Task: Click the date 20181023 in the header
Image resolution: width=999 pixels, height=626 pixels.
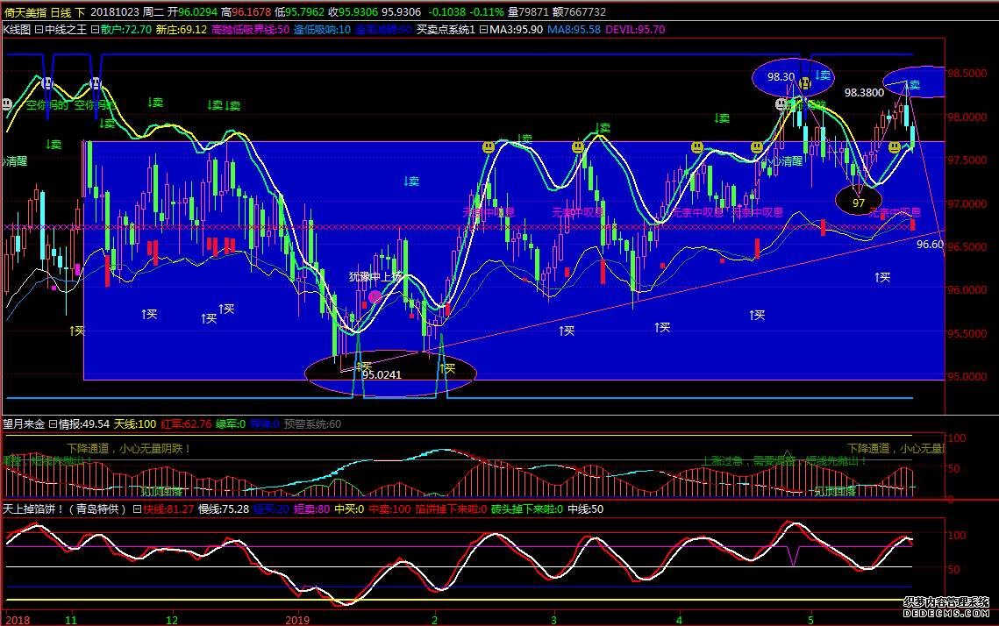Action: coord(114,12)
